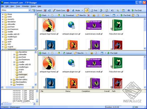Open the File menu
147x109 pixels.
2,6
